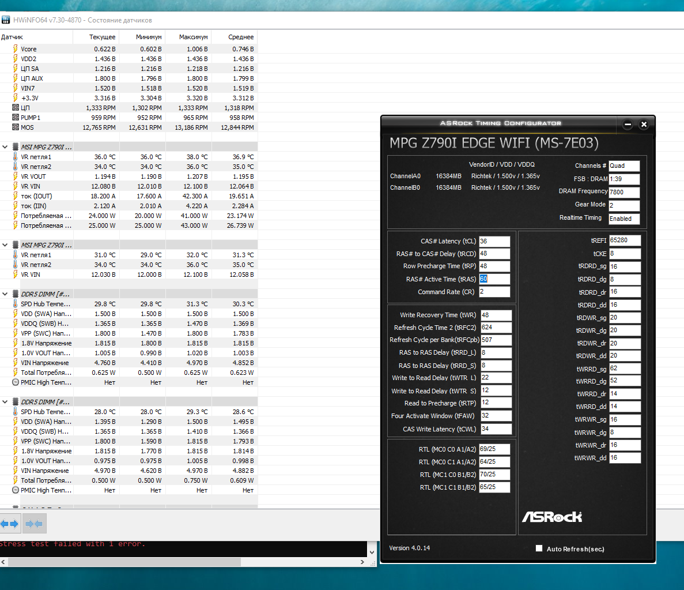Screen dimensions: 684x590
Task: Toggle the Auto Refresh(sec) checkbox
Action: pyautogui.click(x=539, y=548)
